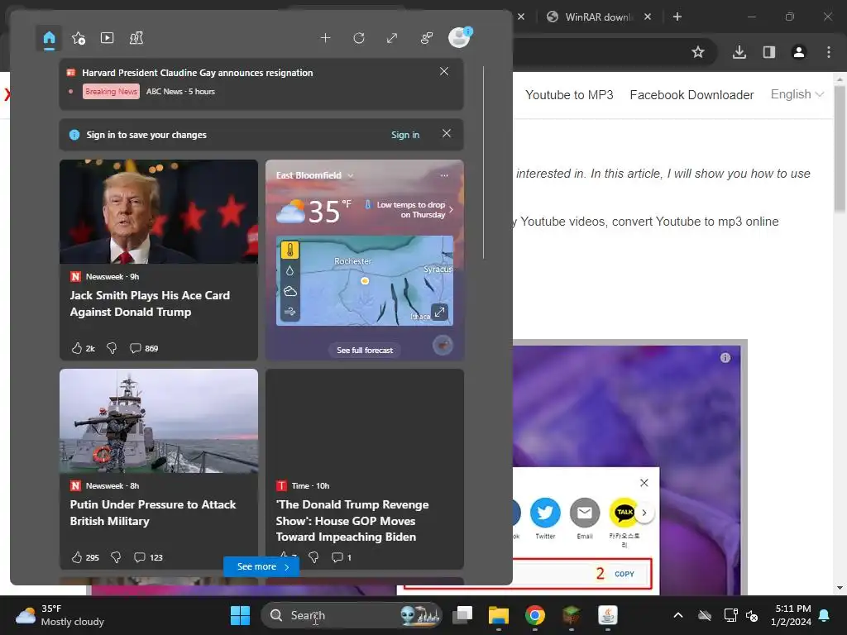Open Chrome profile icon
Image resolution: width=847 pixels, height=635 pixels.
(799, 52)
